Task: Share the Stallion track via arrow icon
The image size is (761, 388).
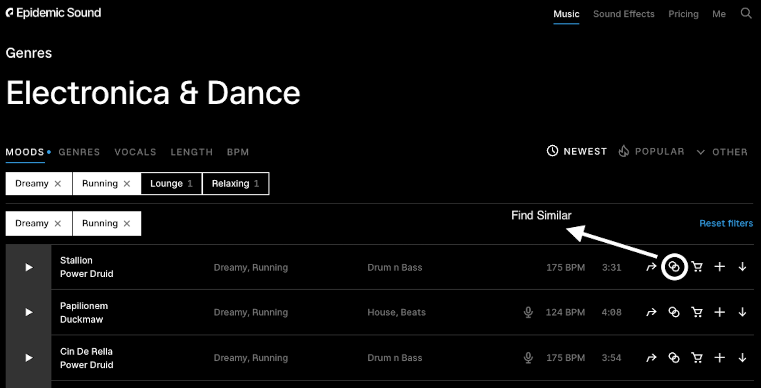Action: [x=651, y=267]
